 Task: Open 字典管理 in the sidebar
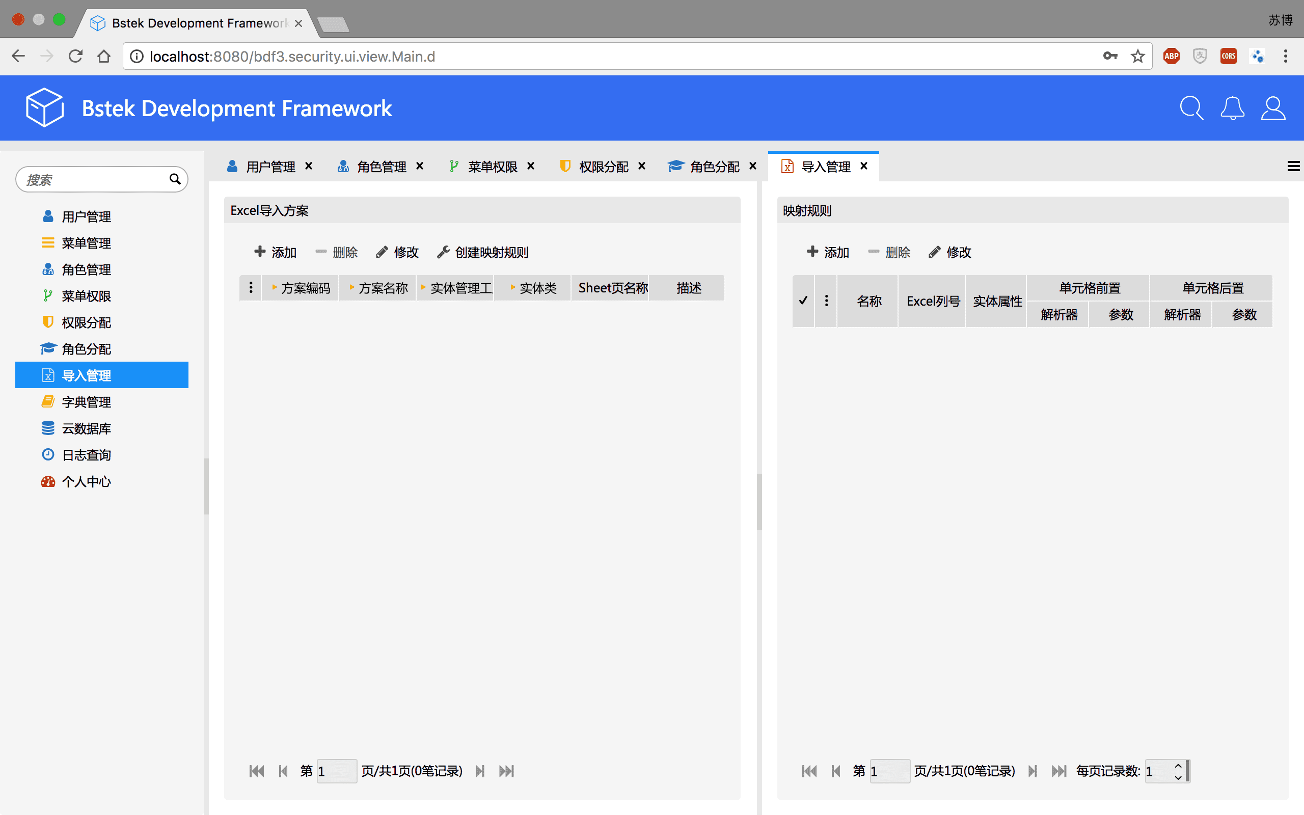coord(86,402)
